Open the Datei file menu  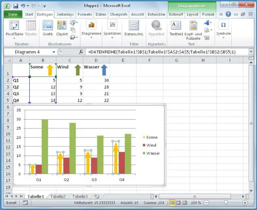13,14
